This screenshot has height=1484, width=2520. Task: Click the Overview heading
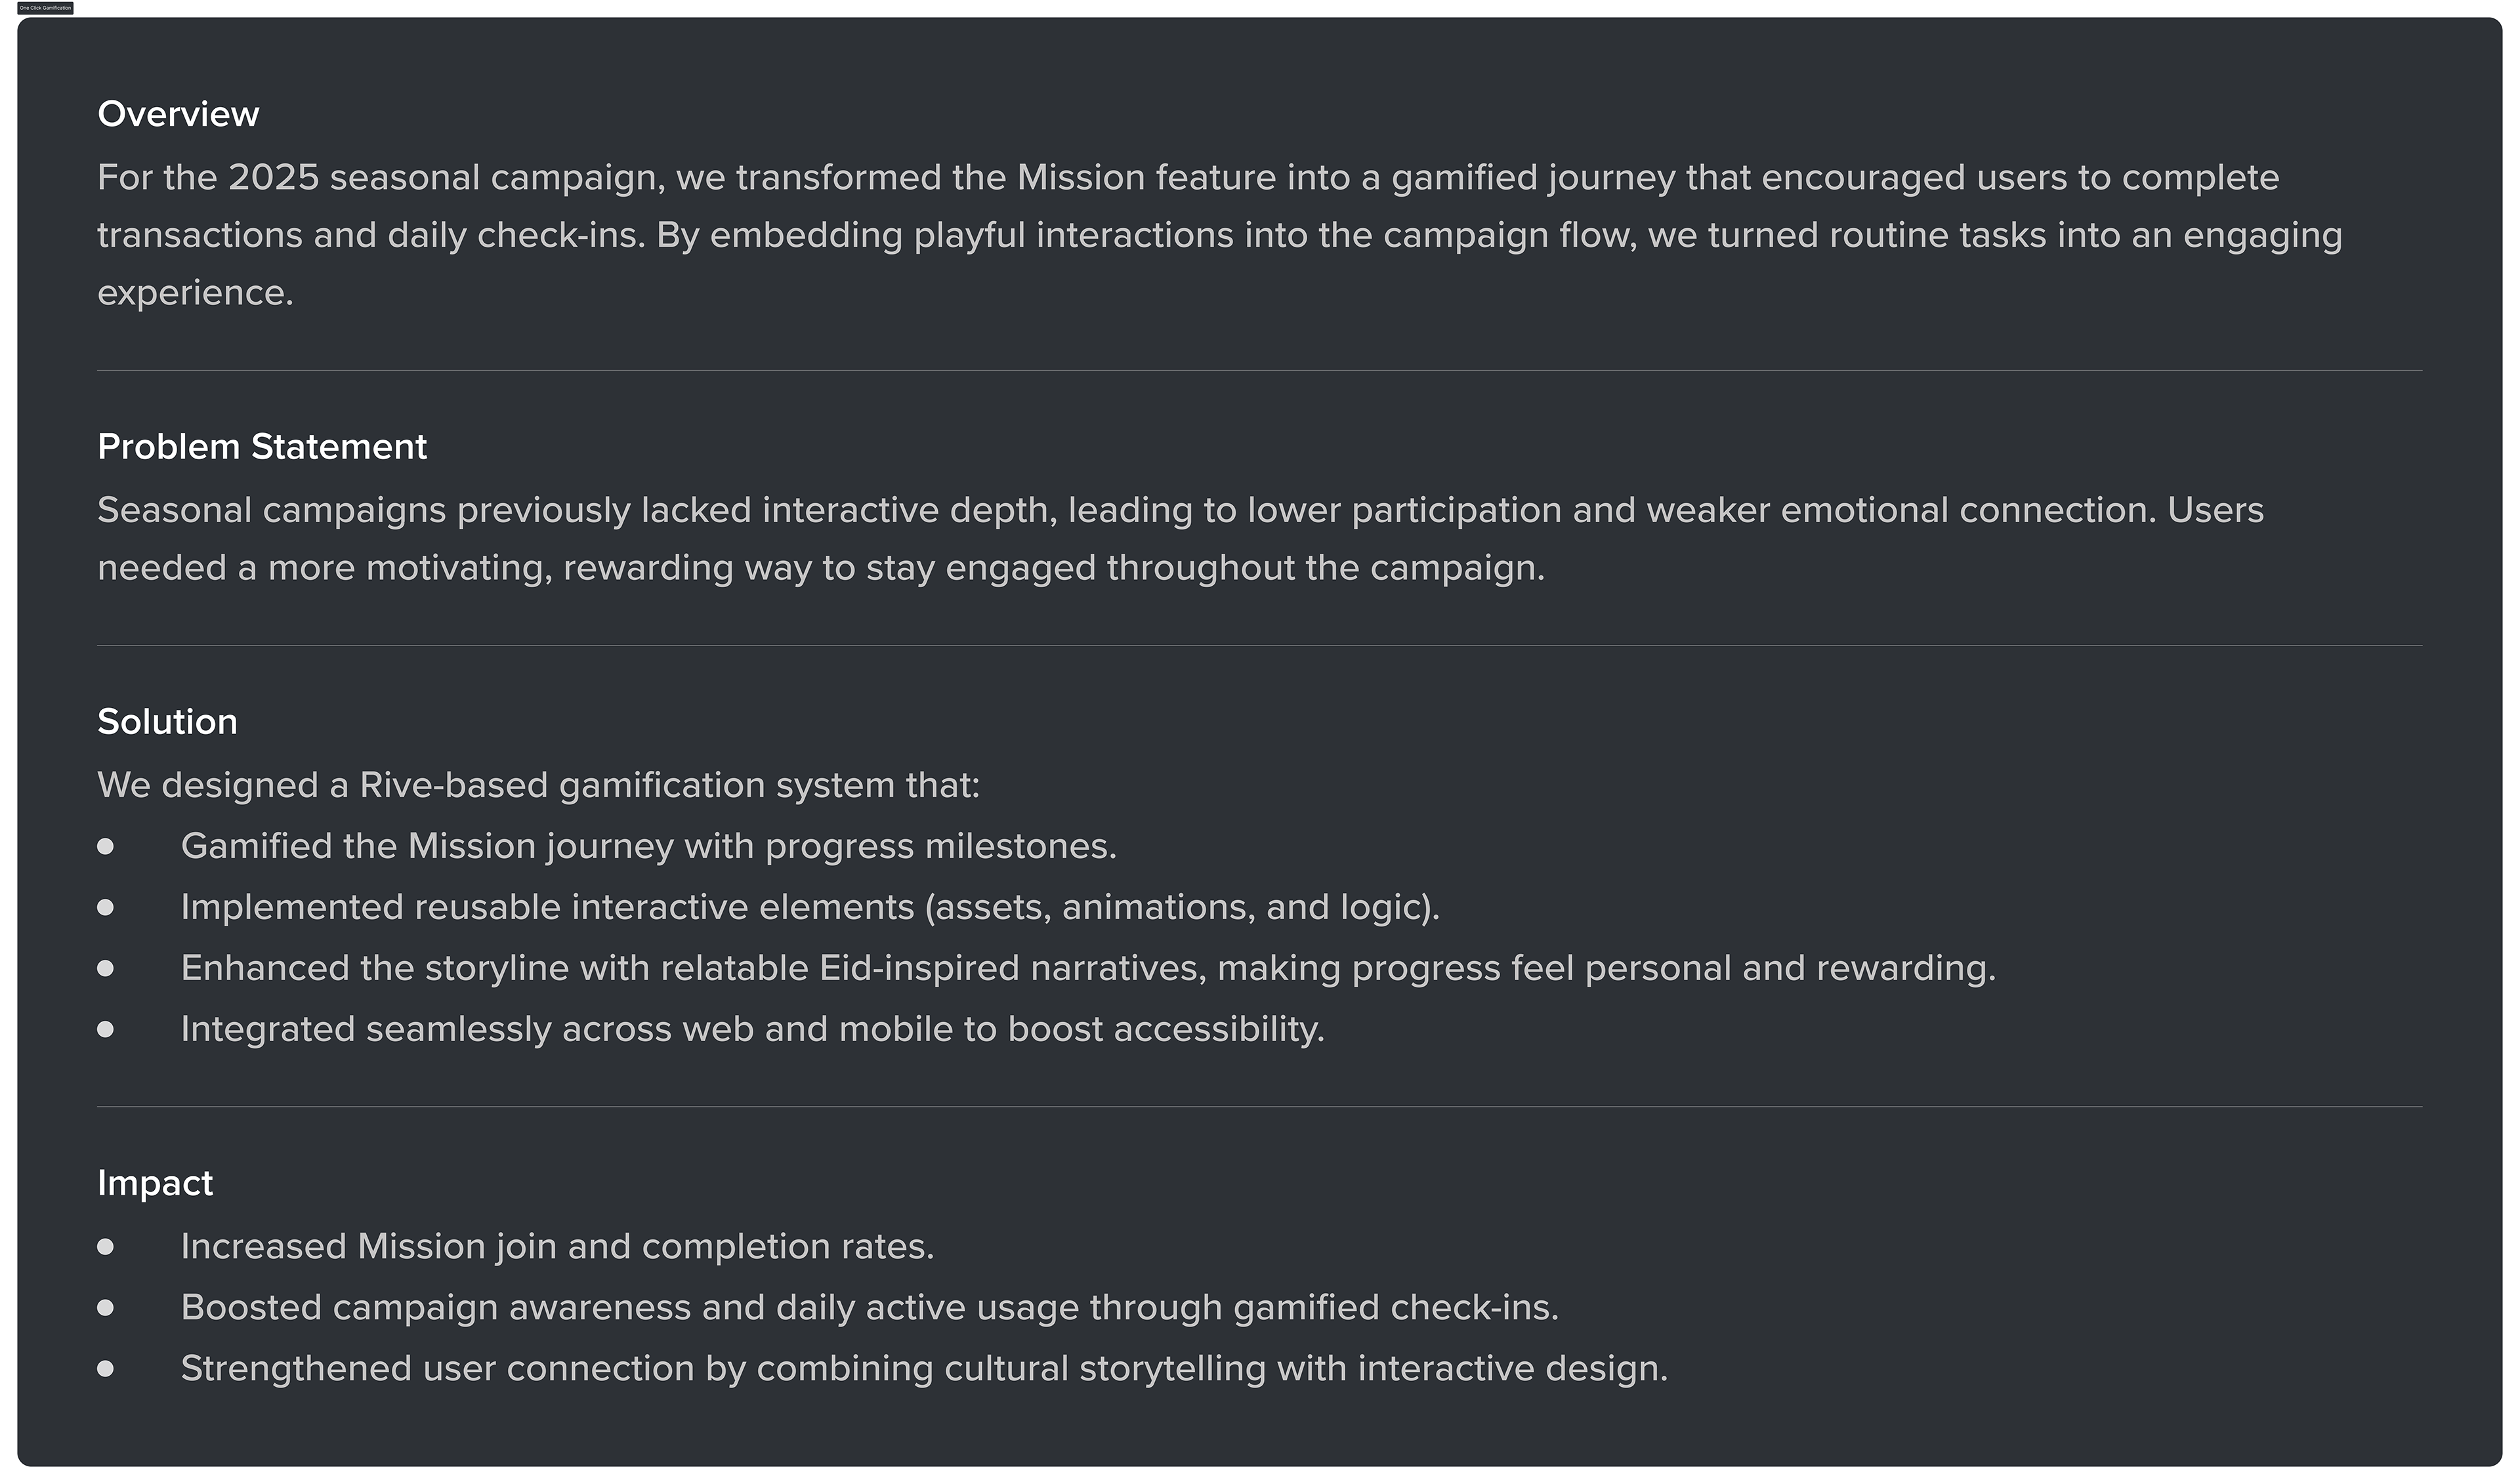[178, 114]
